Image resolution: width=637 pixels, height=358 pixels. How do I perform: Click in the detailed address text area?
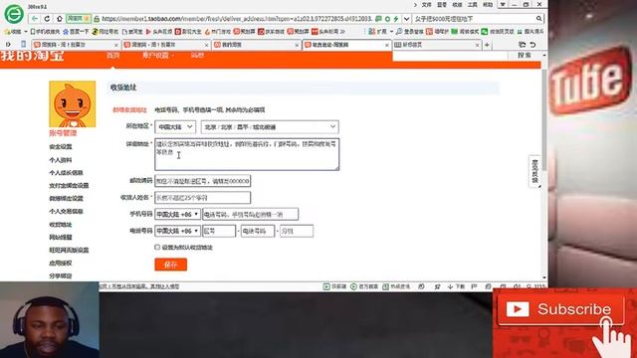pyautogui.click(x=247, y=154)
